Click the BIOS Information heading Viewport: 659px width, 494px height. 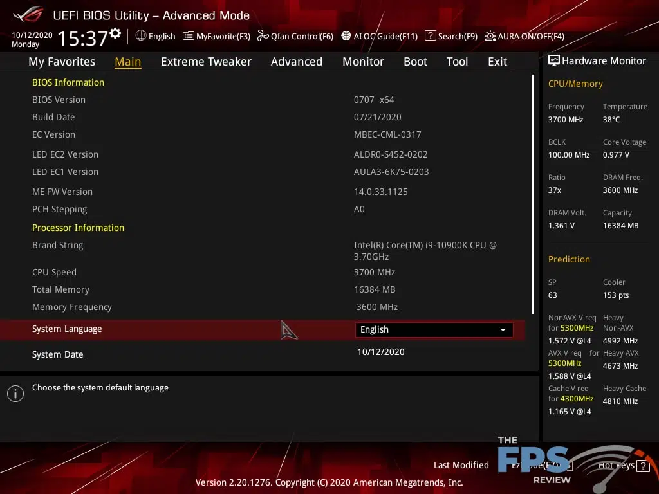(68, 82)
